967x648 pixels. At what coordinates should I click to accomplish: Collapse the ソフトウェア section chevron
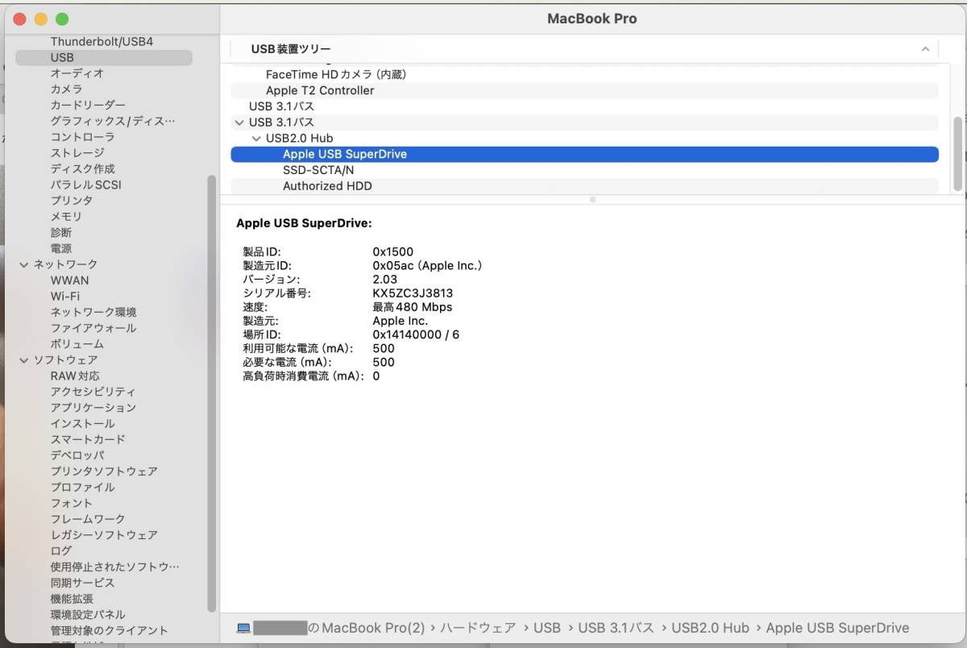[x=24, y=360]
